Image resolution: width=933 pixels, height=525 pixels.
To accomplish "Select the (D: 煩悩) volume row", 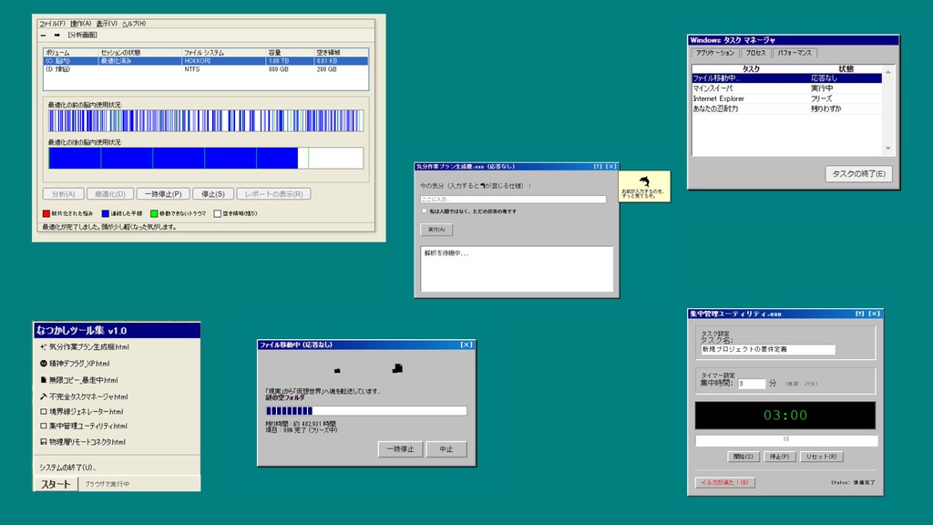I will coord(206,69).
